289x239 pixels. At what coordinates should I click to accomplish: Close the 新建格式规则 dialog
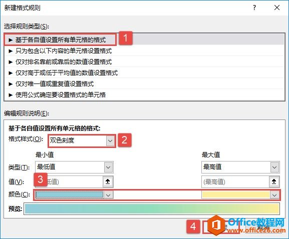click(277, 7)
